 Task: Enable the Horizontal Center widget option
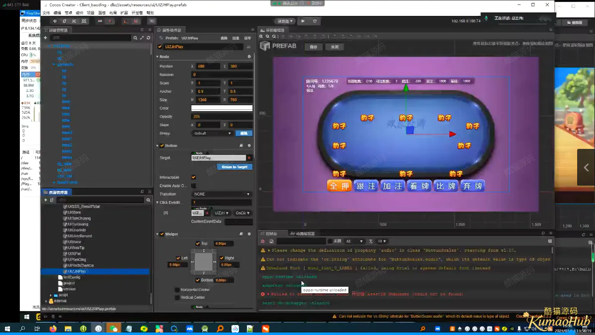click(x=177, y=290)
